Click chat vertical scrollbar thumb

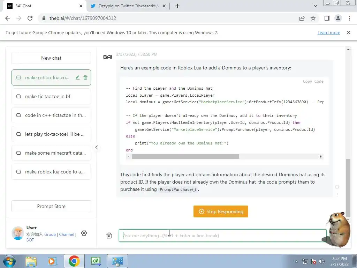[348, 188]
